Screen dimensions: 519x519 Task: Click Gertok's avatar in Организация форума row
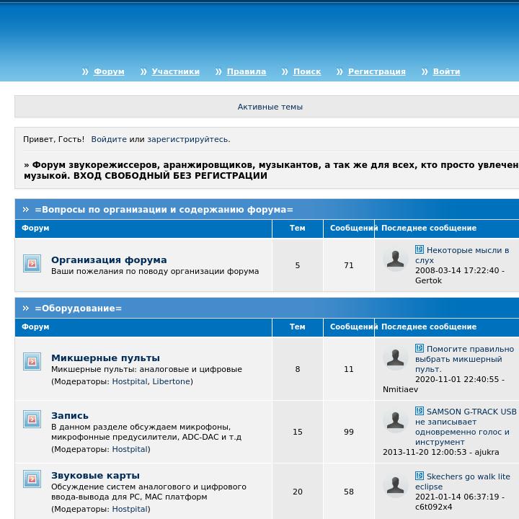[395, 259]
